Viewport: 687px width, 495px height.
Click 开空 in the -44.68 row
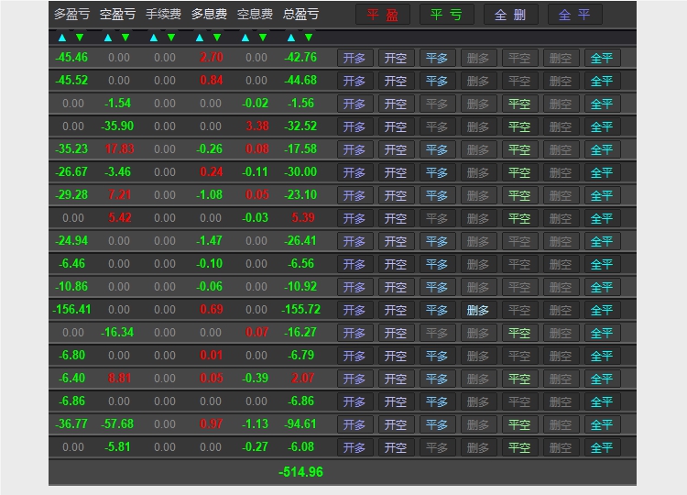point(396,81)
